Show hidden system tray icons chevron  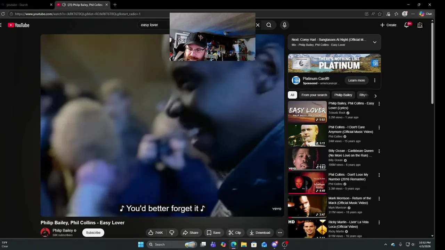(385, 244)
